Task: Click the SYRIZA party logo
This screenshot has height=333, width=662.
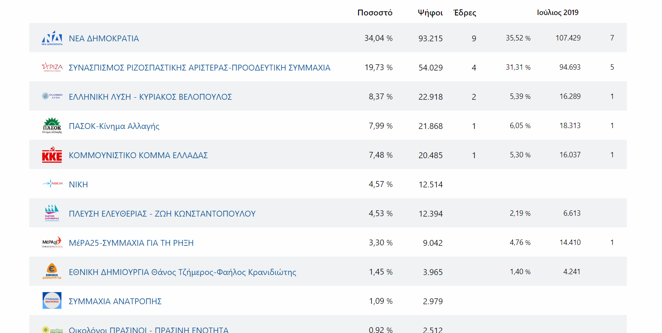Action: [x=52, y=67]
